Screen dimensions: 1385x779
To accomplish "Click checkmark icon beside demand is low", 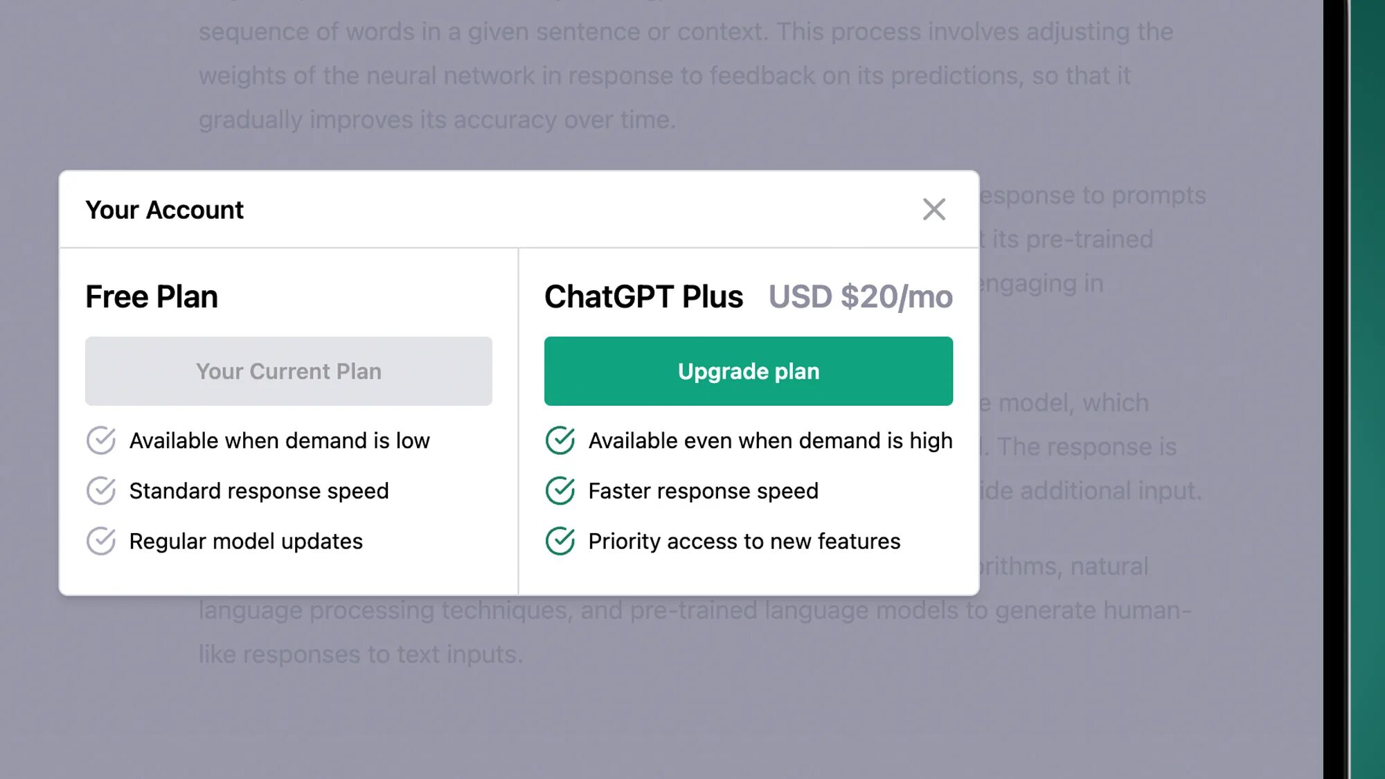I will point(101,440).
